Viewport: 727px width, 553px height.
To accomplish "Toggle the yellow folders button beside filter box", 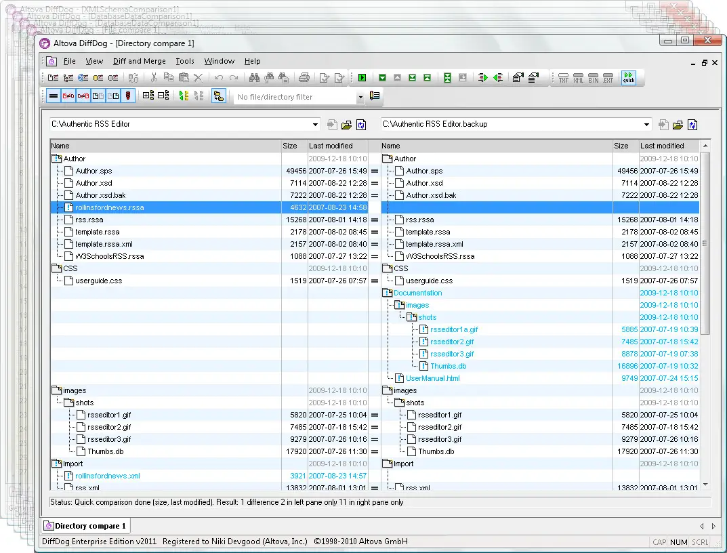I will click(x=218, y=96).
